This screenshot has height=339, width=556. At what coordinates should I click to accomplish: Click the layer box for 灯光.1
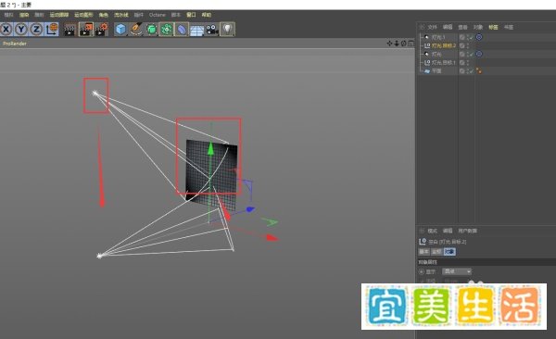462,37
